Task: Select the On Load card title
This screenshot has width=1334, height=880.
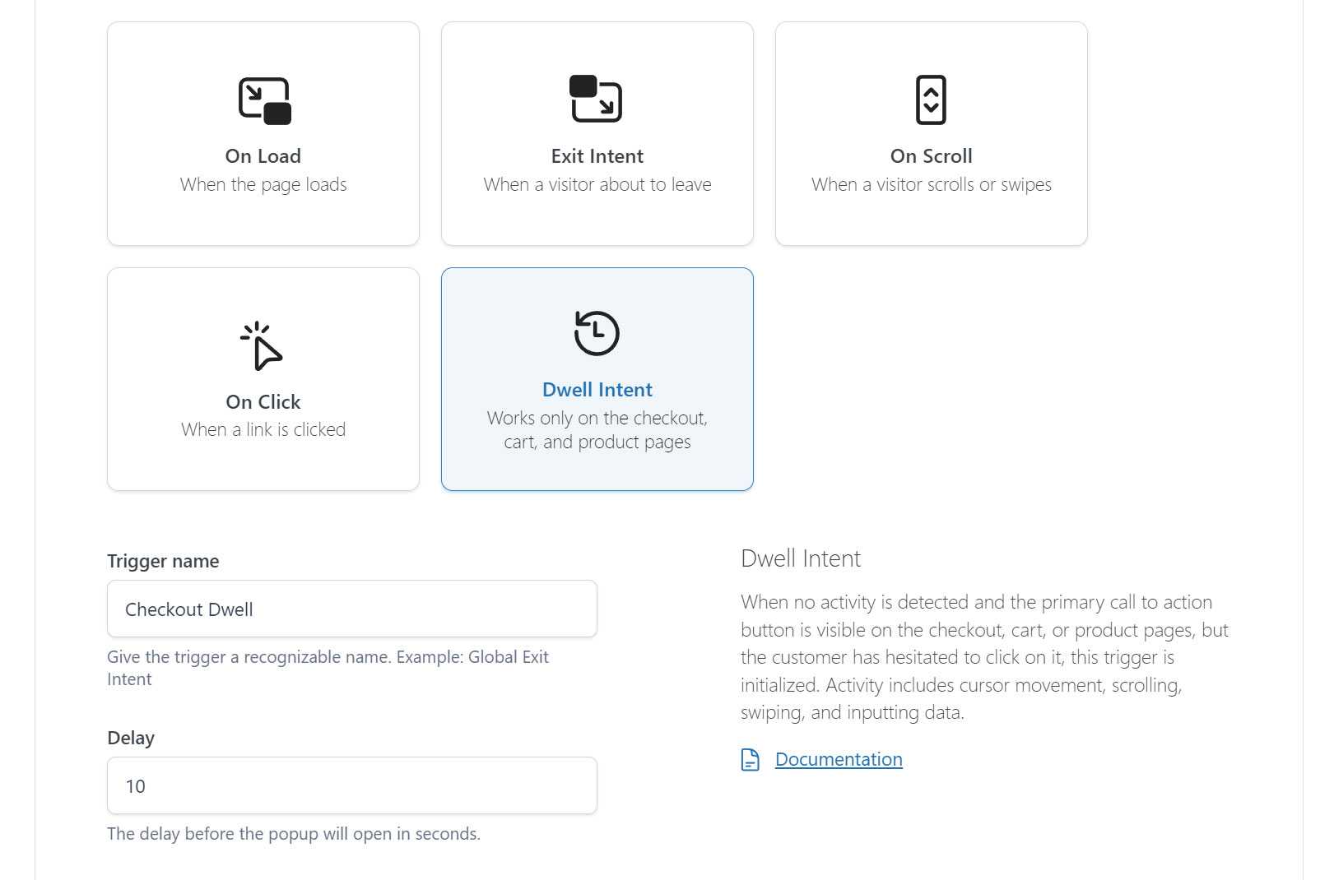Action: coord(263,156)
